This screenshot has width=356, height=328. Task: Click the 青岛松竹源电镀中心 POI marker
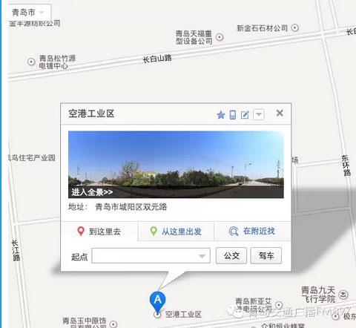(31, 62)
